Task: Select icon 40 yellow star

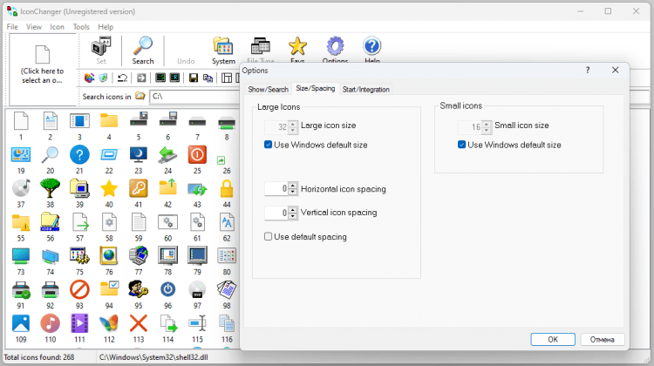Action: click(x=109, y=189)
